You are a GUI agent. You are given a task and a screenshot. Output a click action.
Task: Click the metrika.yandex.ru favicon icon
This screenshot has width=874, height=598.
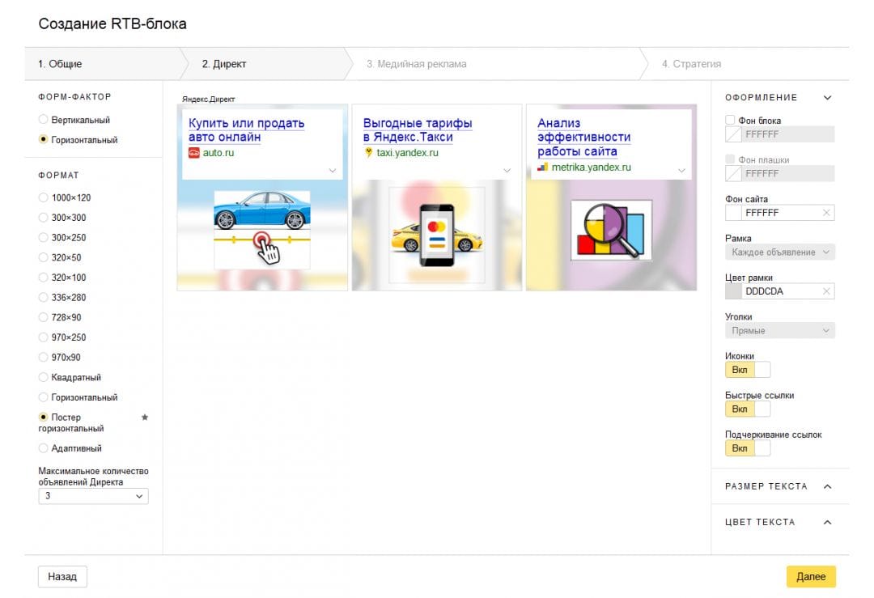(x=542, y=168)
